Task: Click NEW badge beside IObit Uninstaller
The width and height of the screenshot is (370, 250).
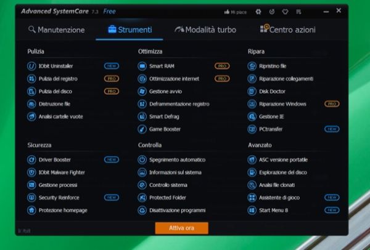Action: click(112, 66)
